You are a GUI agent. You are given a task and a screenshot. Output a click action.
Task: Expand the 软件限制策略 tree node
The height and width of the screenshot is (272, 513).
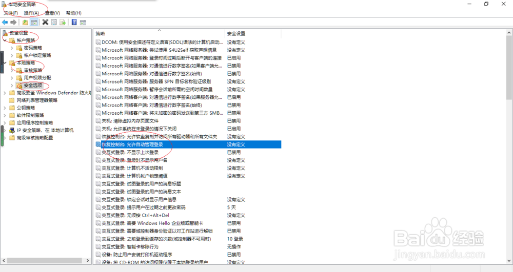[x=5, y=115]
